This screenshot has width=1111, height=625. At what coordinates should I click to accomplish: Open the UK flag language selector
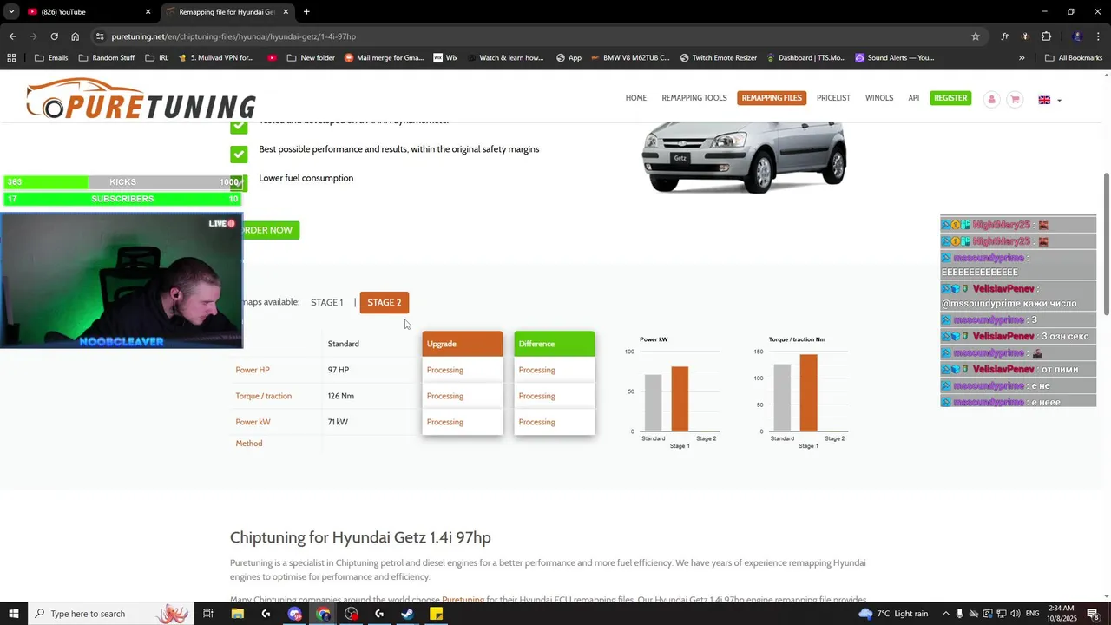1049,100
